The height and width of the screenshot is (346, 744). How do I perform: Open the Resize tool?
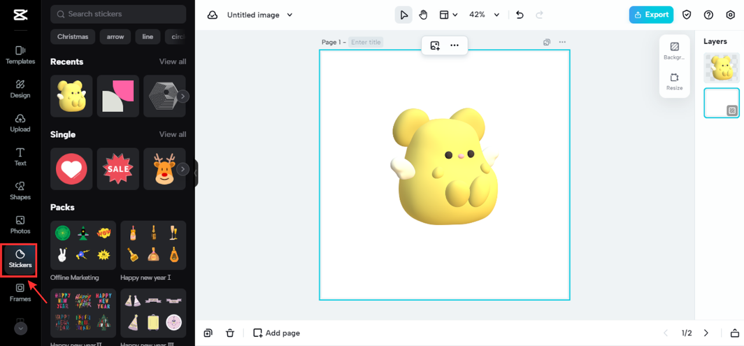pos(674,81)
